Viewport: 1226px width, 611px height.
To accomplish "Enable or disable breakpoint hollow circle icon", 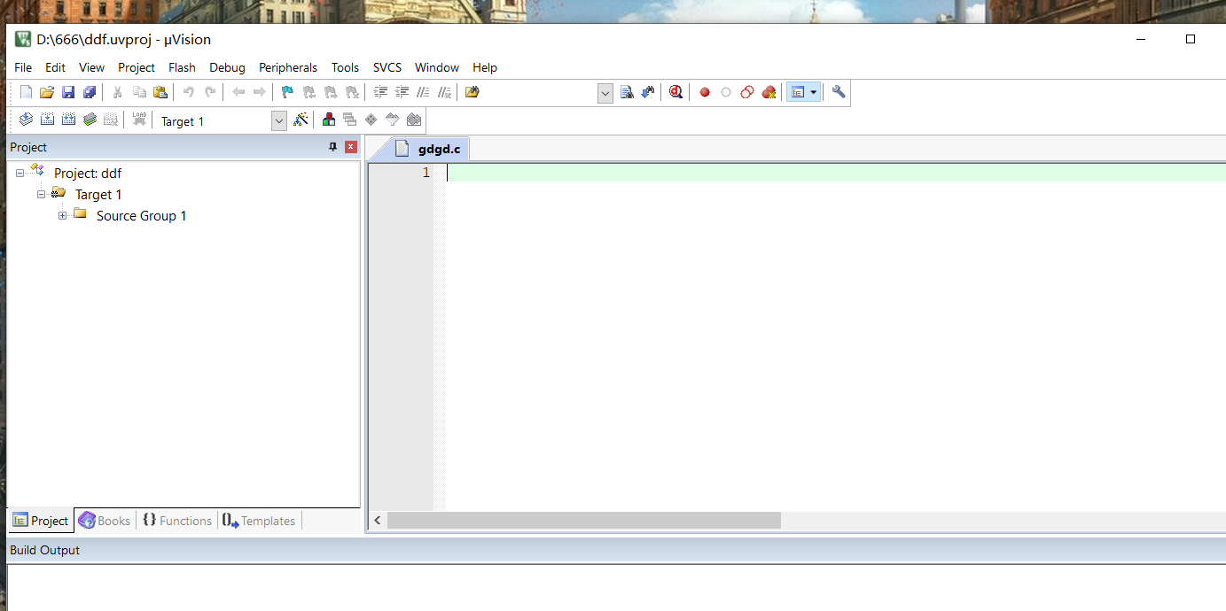I will point(726,92).
